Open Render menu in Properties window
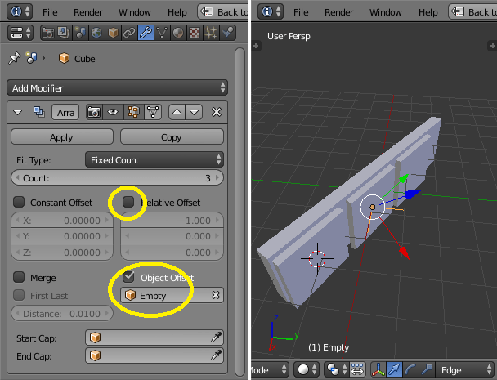 click(x=87, y=12)
